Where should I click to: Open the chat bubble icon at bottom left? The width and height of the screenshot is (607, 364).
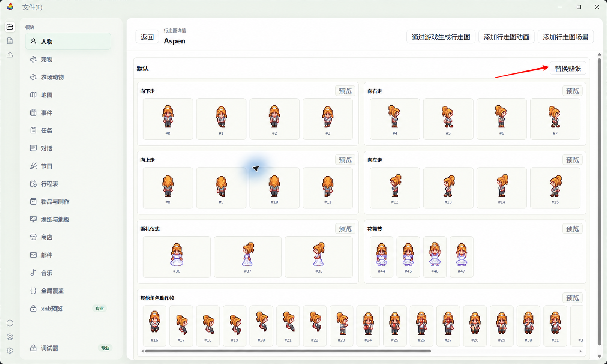[x=10, y=323]
